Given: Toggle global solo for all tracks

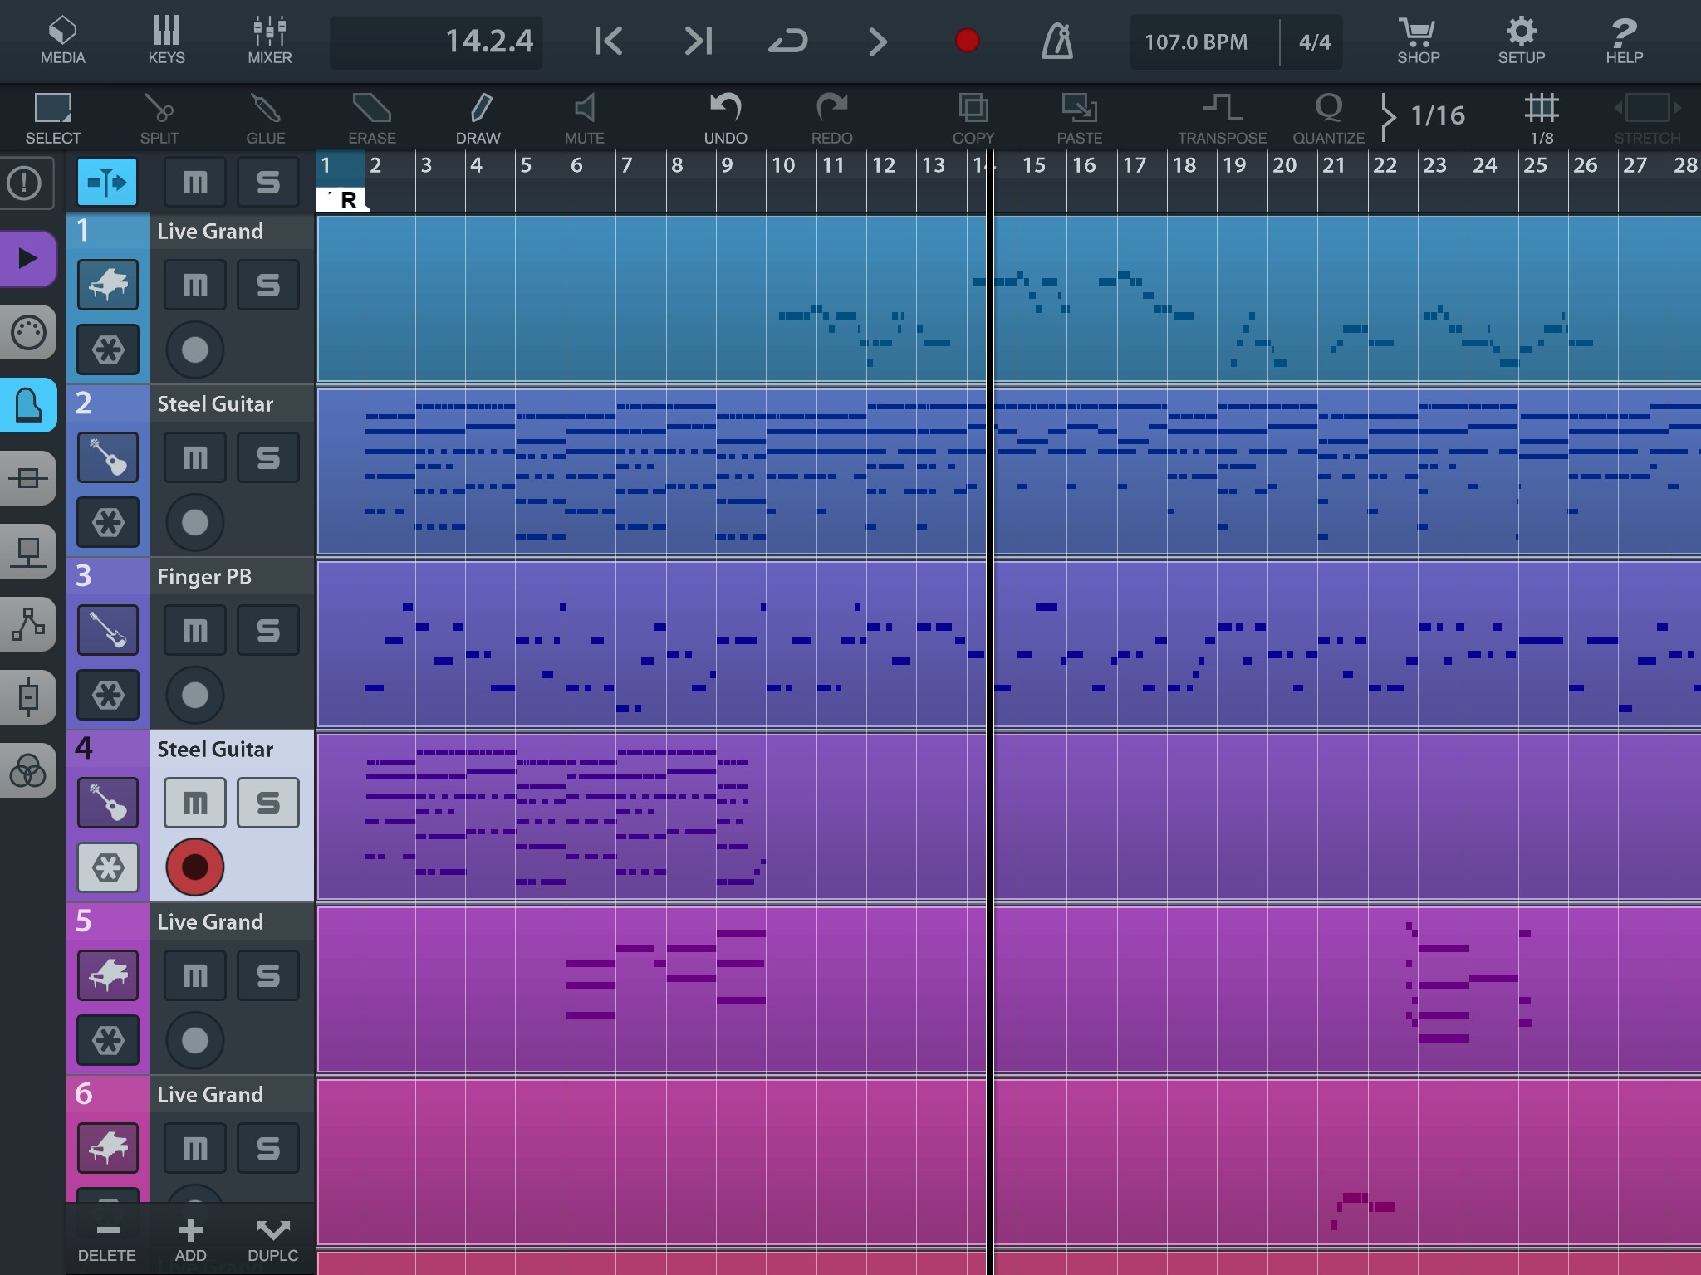Looking at the screenshot, I should [268, 182].
